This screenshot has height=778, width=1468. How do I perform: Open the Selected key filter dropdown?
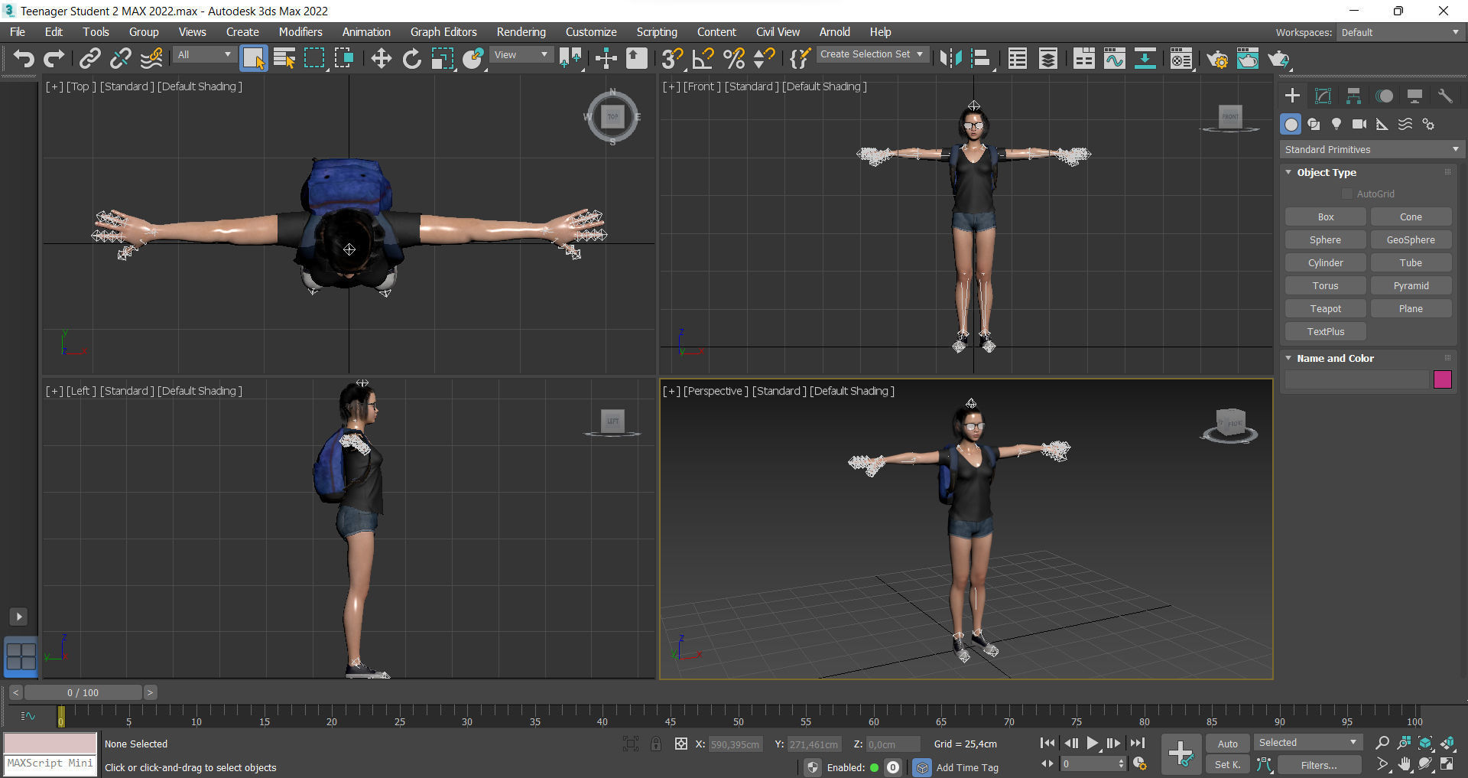[1307, 743]
